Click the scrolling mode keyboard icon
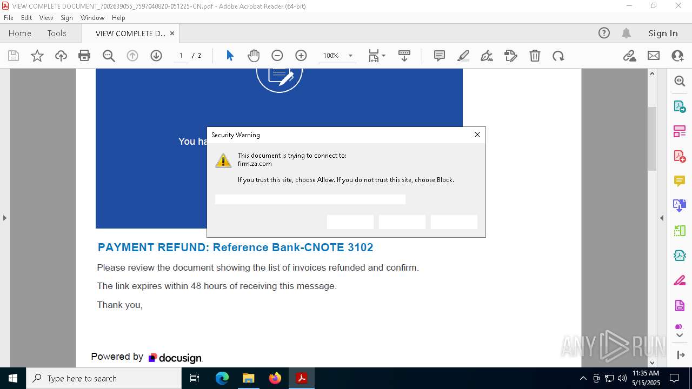 (404, 56)
